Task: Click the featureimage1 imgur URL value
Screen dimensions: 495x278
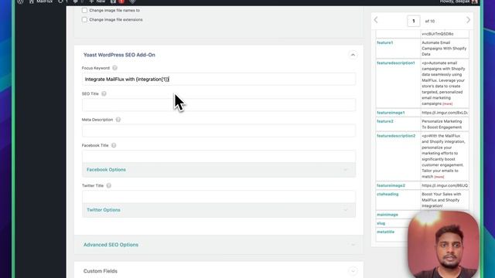Action: point(445,113)
